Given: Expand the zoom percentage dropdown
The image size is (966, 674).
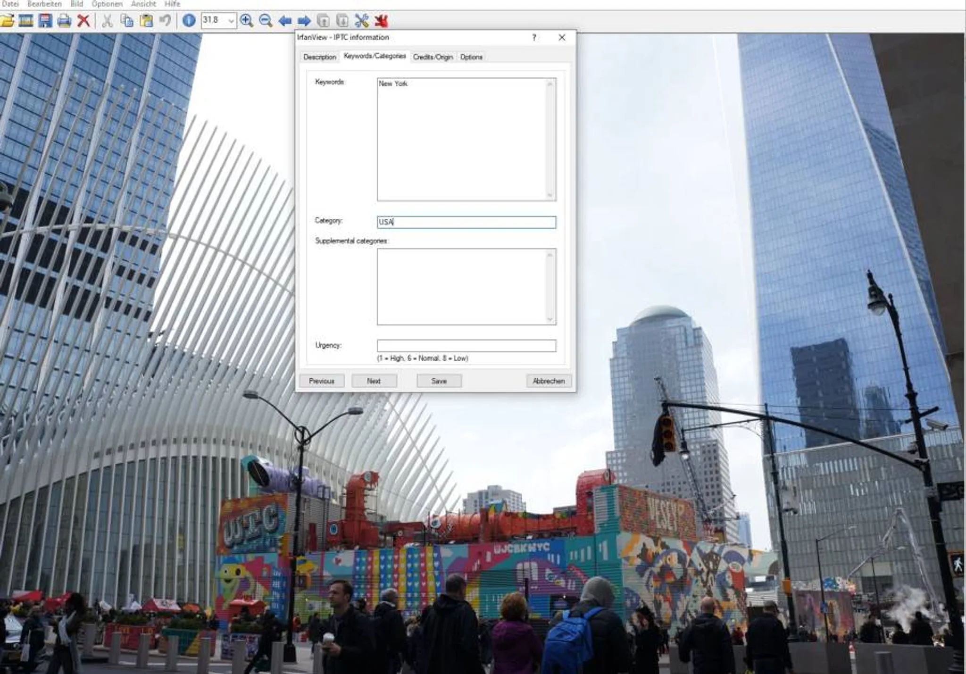Looking at the screenshot, I should pyautogui.click(x=231, y=21).
